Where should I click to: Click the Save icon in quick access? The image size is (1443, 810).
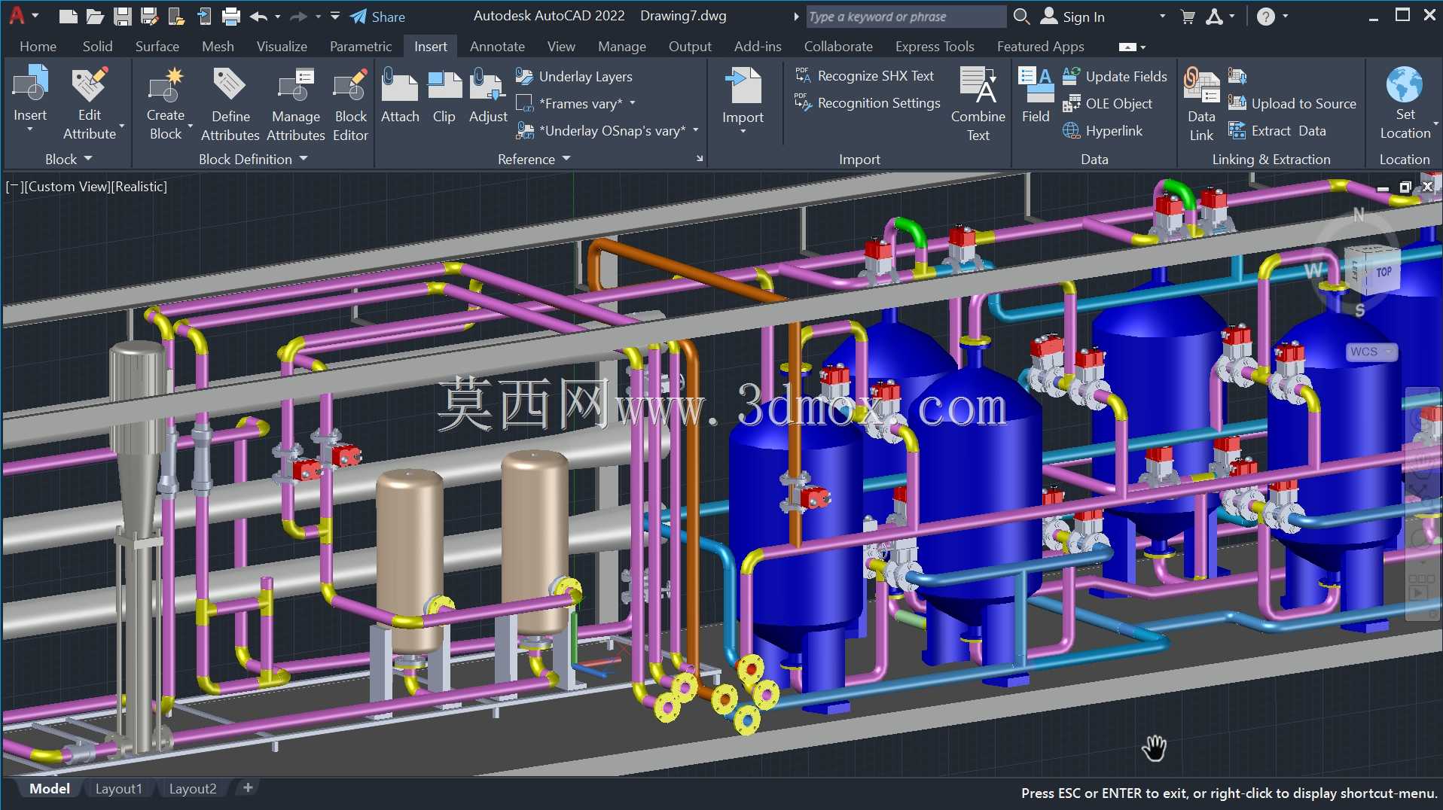pos(122,16)
